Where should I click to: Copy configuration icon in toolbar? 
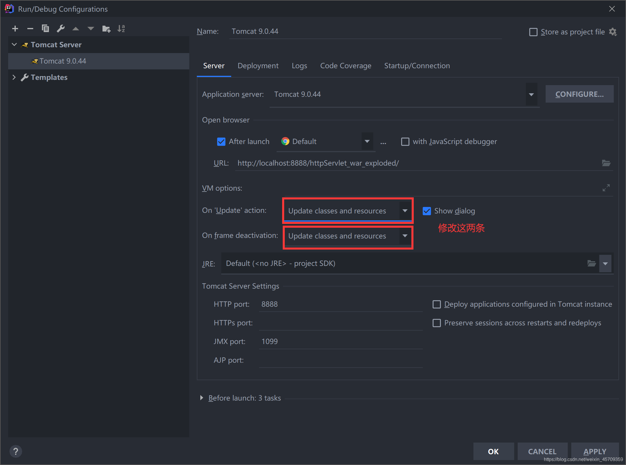(x=45, y=29)
